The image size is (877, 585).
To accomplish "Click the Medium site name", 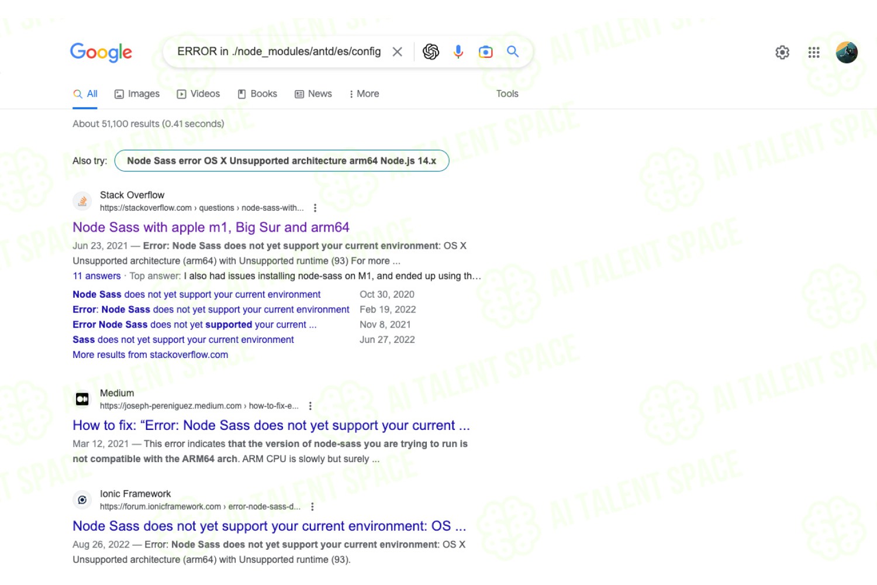I will click(117, 393).
